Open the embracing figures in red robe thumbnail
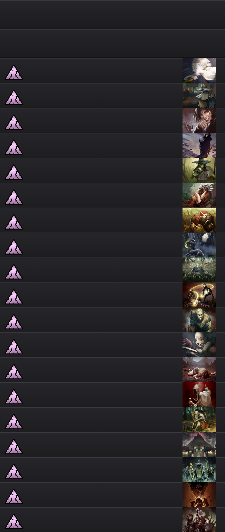Screen dimensions: 225x532 point(199,195)
